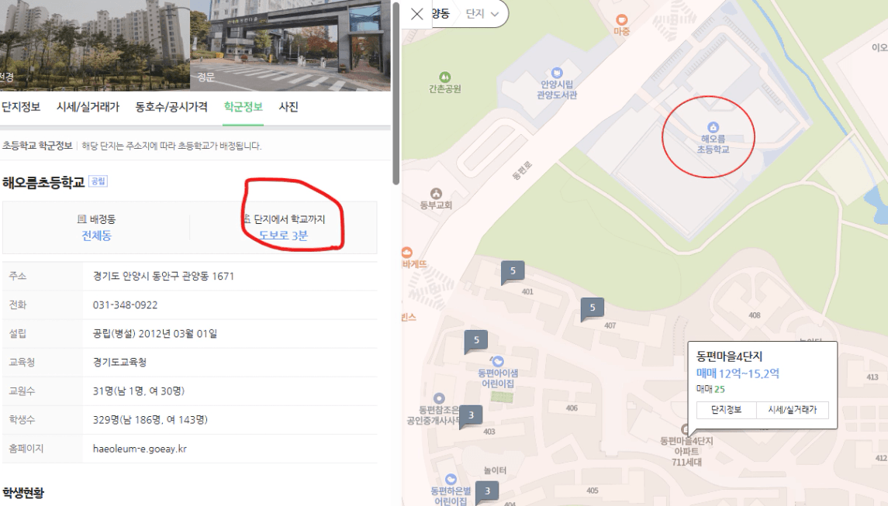Open the 시세/실거래가 tab
Viewport: 888px width, 506px height.
coord(88,107)
